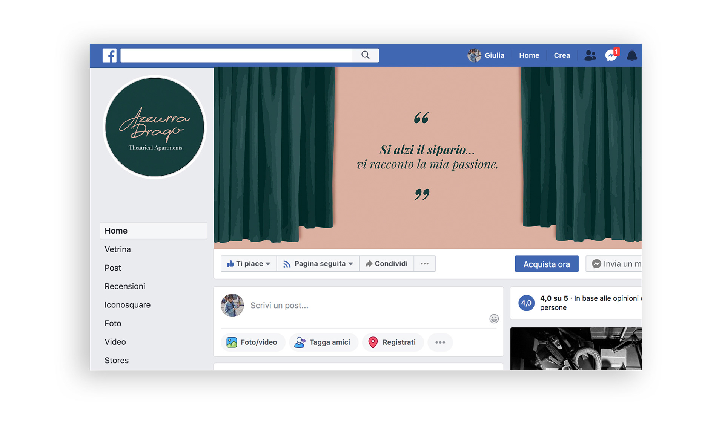Image resolution: width=719 pixels, height=425 pixels.
Task: Click the search magnifier icon
Action: click(x=365, y=55)
